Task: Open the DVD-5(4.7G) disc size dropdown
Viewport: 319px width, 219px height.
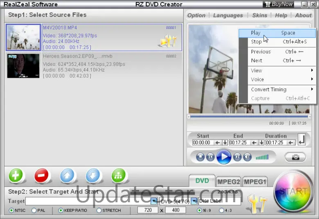Action: pos(195,201)
